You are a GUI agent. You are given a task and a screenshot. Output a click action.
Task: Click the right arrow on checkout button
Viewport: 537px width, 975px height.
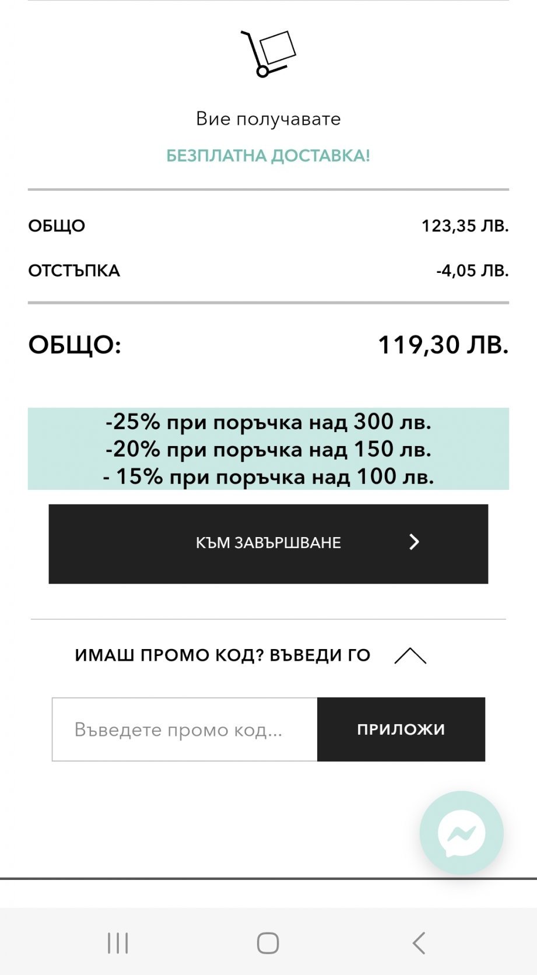point(414,542)
